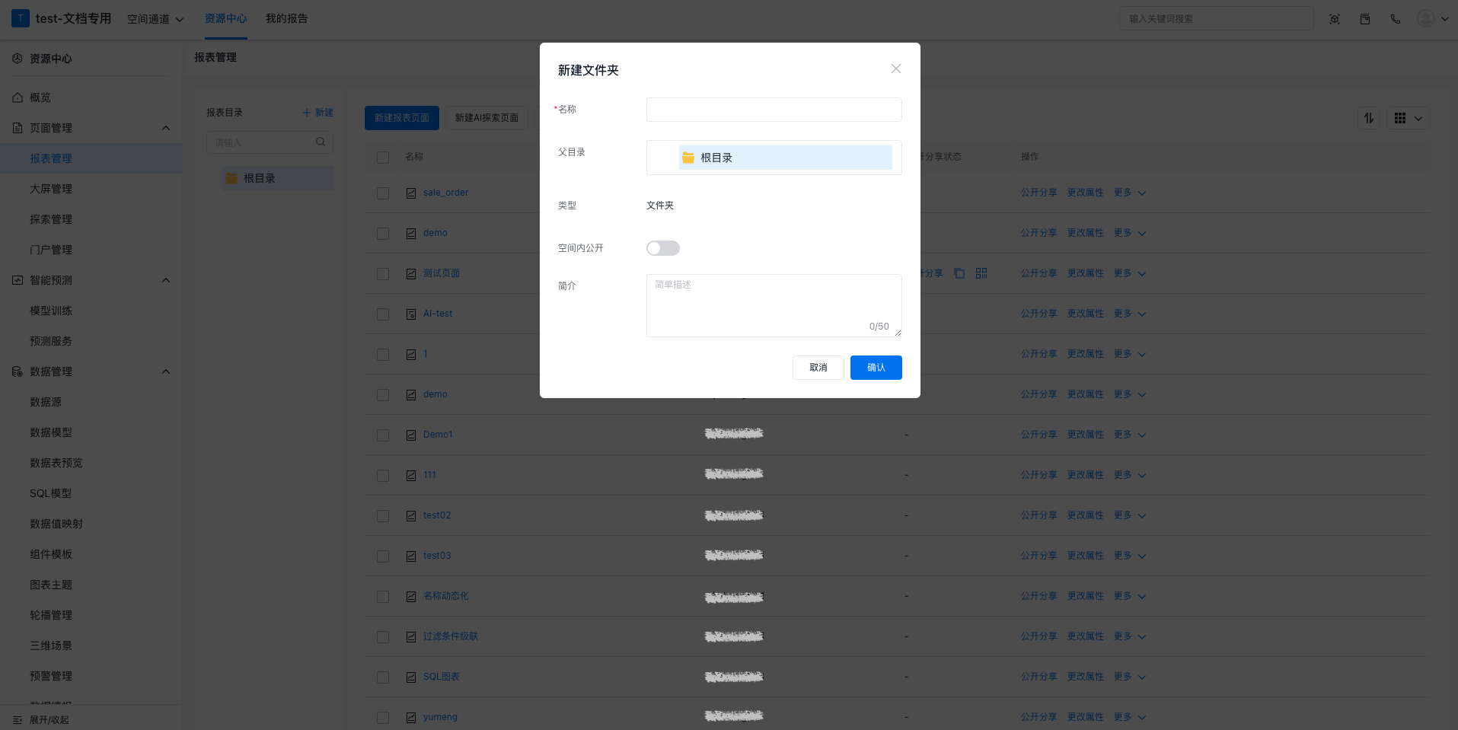Click the report icon beside yumeng
The height and width of the screenshot is (730, 1458).
tap(411, 718)
